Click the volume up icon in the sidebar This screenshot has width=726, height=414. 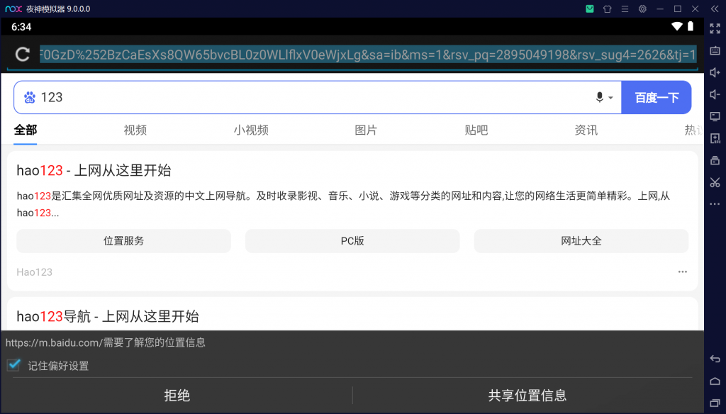tap(715, 72)
